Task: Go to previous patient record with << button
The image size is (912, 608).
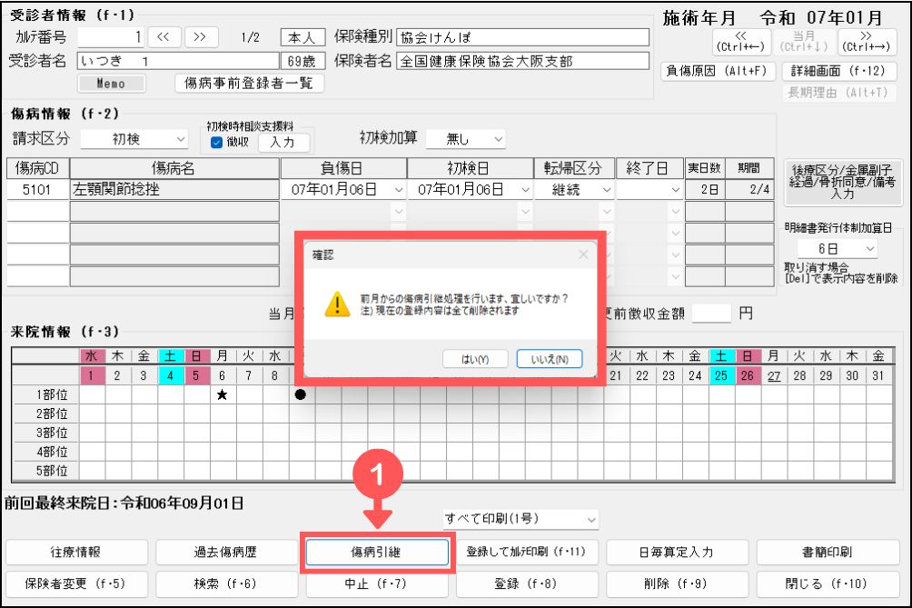Action: [x=164, y=37]
